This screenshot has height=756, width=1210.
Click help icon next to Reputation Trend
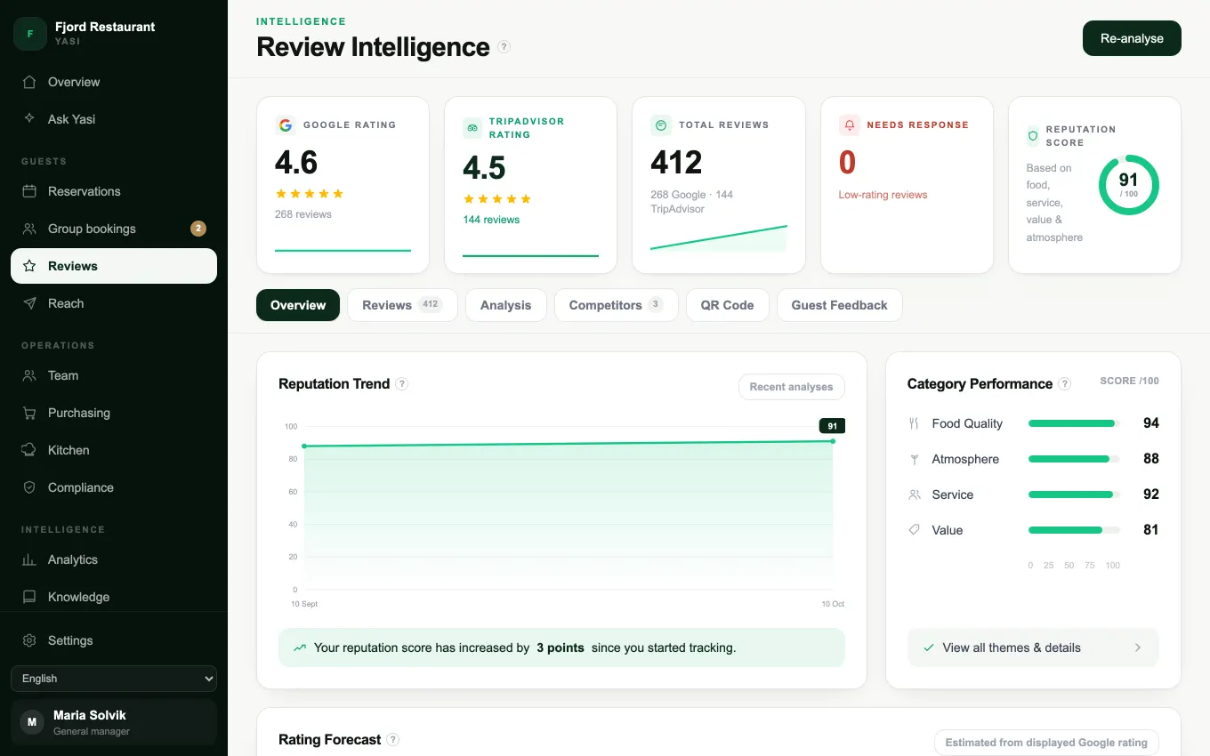pos(402,384)
